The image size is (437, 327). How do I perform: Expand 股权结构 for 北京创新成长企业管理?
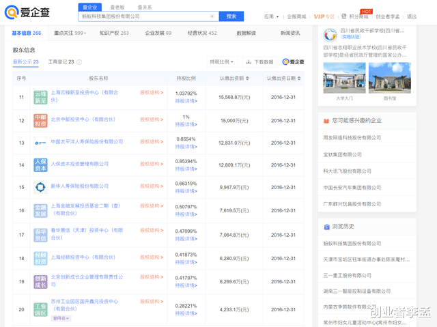pos(152,277)
